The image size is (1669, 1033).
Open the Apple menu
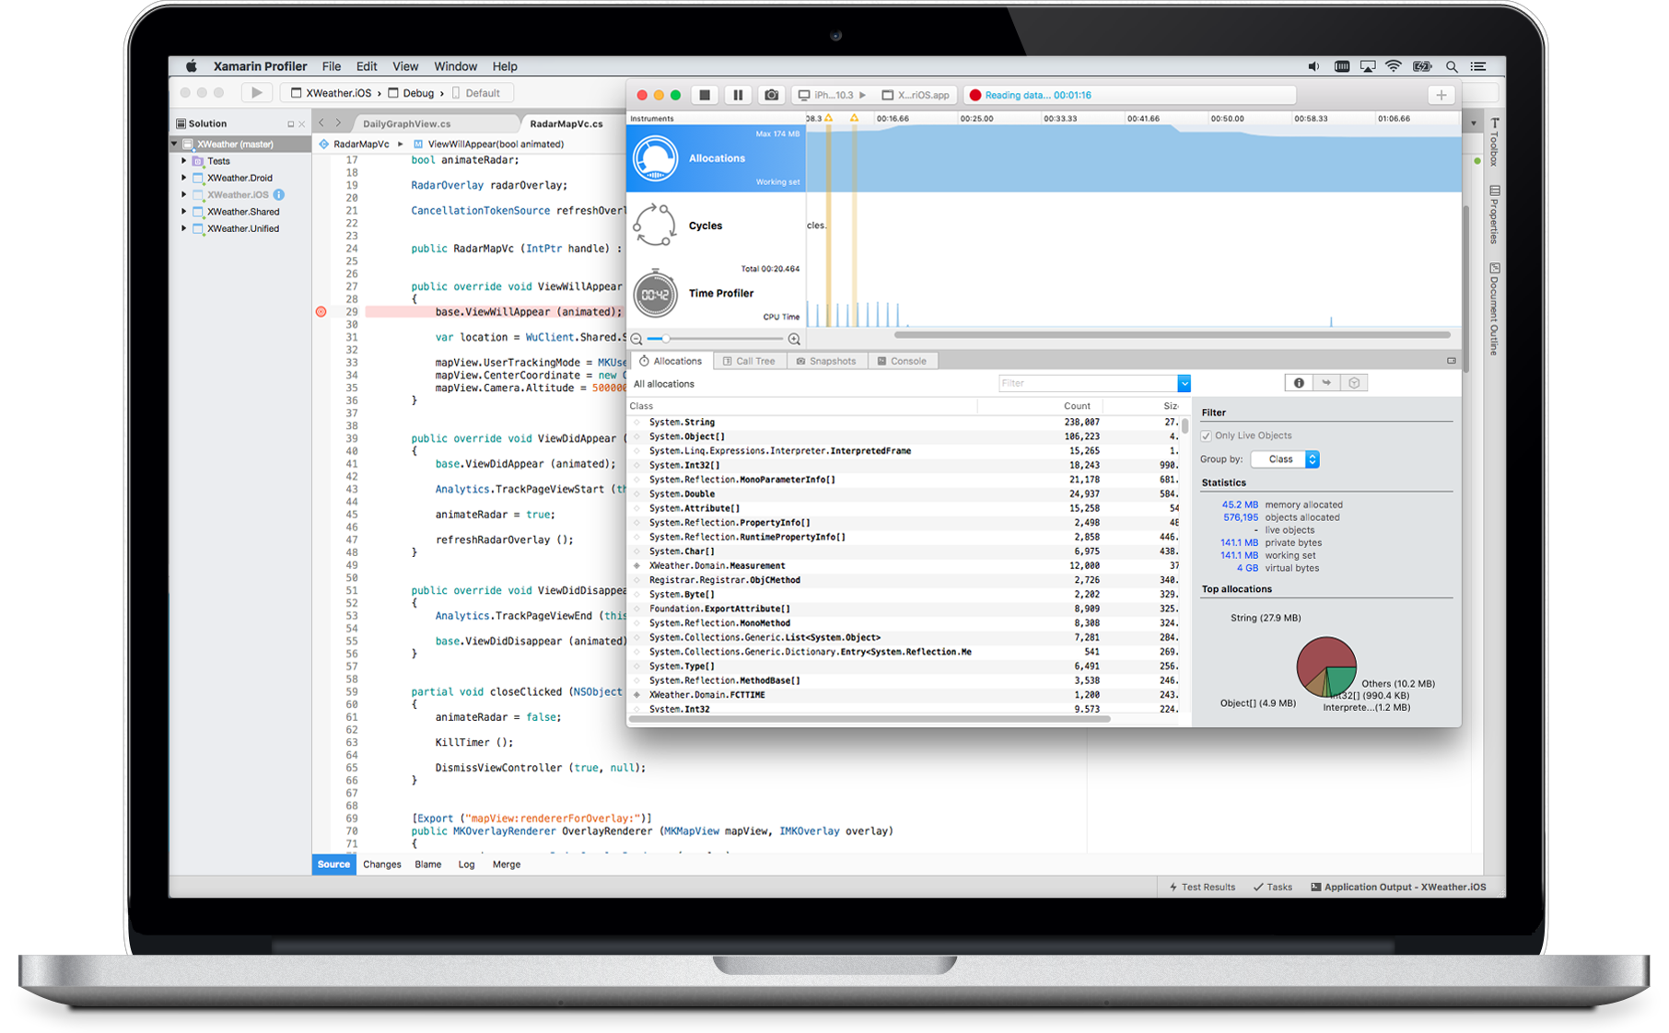tap(192, 66)
